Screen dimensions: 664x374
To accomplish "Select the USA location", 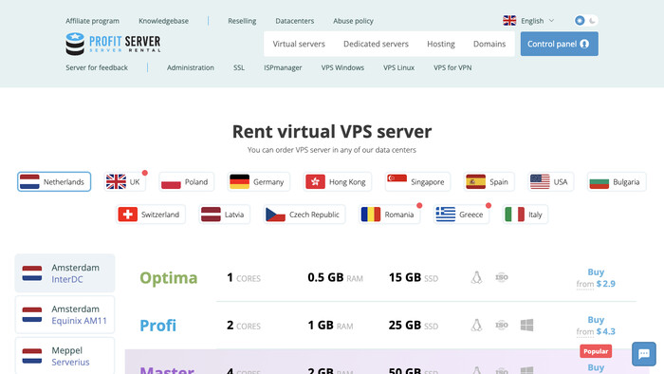I will pos(550,181).
